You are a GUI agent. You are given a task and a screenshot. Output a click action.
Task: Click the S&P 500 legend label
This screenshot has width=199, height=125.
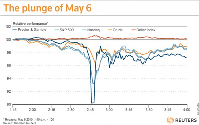(67, 30)
